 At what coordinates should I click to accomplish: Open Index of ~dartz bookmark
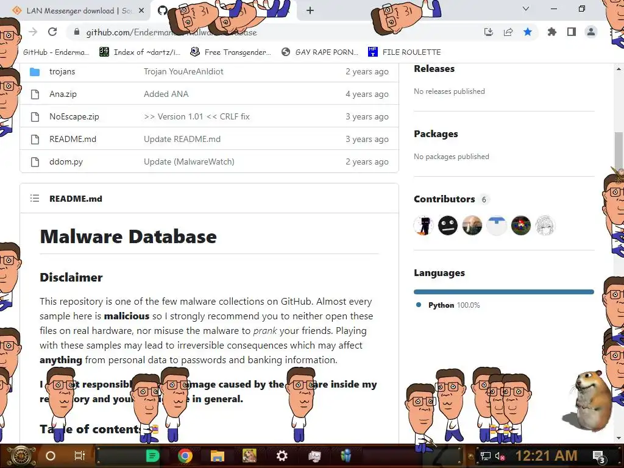click(x=140, y=52)
